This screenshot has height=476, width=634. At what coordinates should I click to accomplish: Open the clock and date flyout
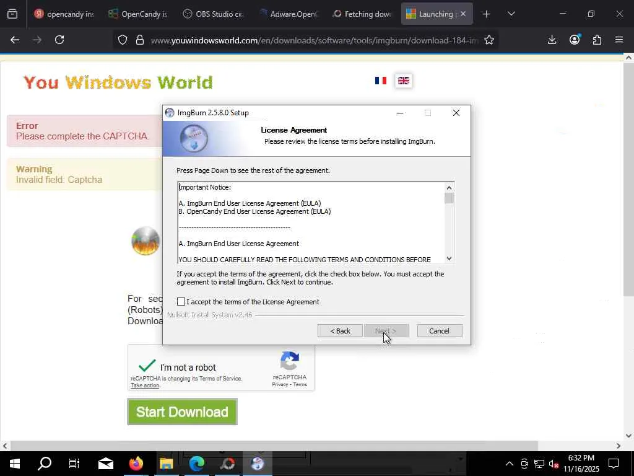[x=581, y=464]
